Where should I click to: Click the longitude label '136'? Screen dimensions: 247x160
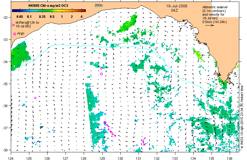pyautogui.click(x=230, y=158)
